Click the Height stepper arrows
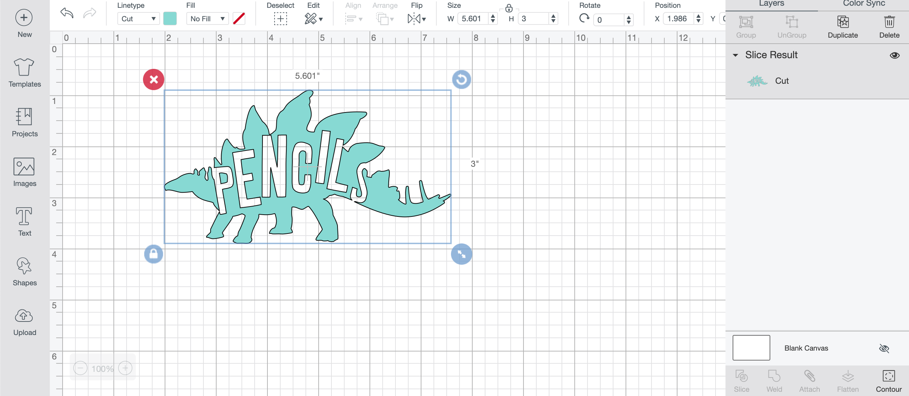This screenshot has height=396, width=909. (x=553, y=18)
